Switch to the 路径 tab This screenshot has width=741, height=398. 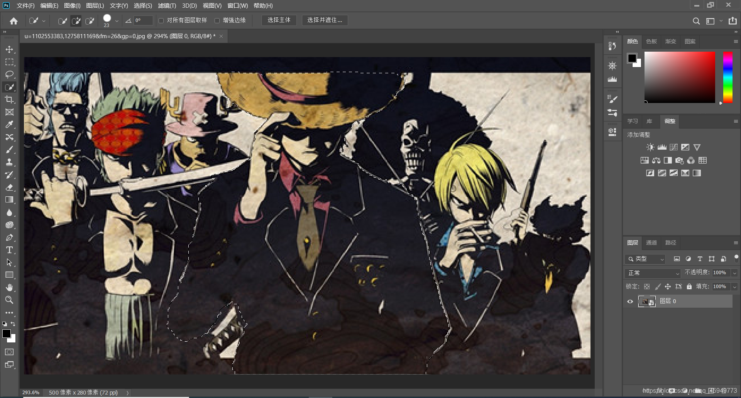pos(671,243)
